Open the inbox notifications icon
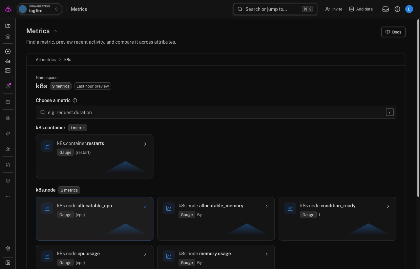The width and height of the screenshot is (420, 269). tap(386, 9)
